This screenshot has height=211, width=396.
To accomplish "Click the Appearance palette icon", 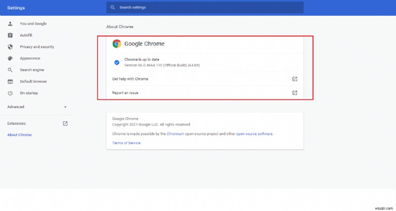I will tap(10, 58).
